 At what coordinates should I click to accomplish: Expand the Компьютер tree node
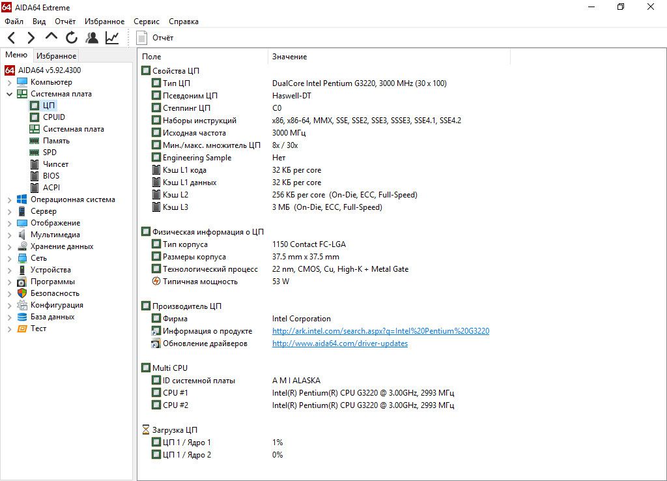(x=9, y=82)
